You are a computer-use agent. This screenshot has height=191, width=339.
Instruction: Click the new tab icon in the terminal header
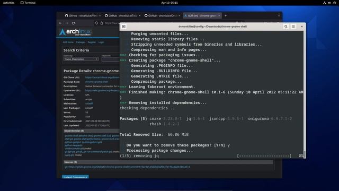[x=123, y=27]
